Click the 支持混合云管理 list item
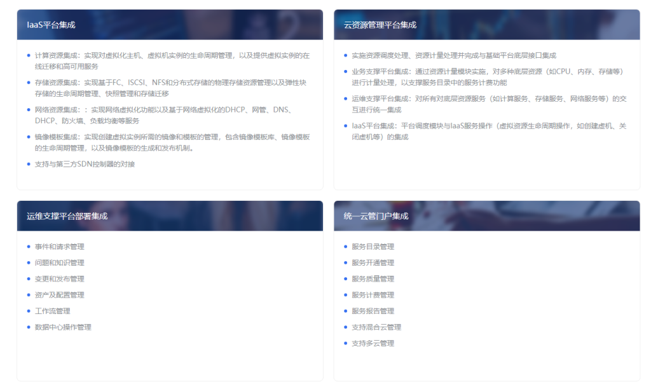This screenshot has height=389, width=651. tap(376, 327)
